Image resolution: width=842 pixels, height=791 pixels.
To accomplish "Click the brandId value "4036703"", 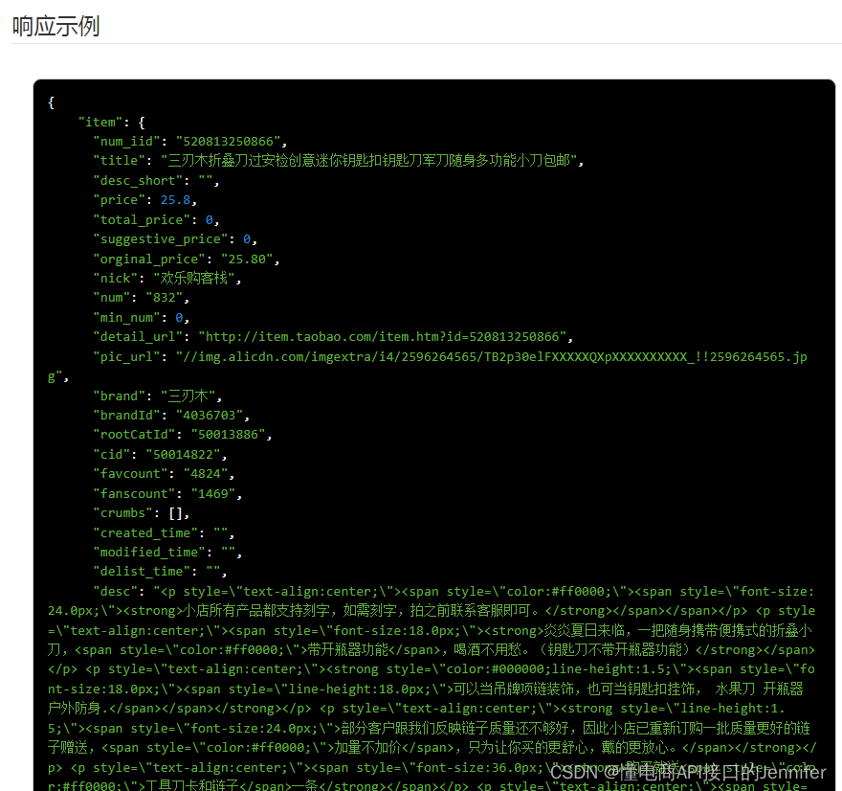I will (x=210, y=416).
